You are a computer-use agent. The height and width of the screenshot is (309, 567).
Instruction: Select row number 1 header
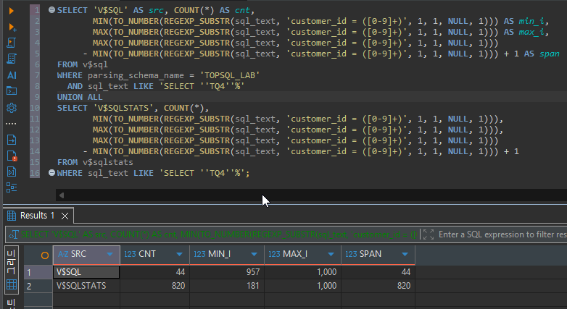coord(38,272)
